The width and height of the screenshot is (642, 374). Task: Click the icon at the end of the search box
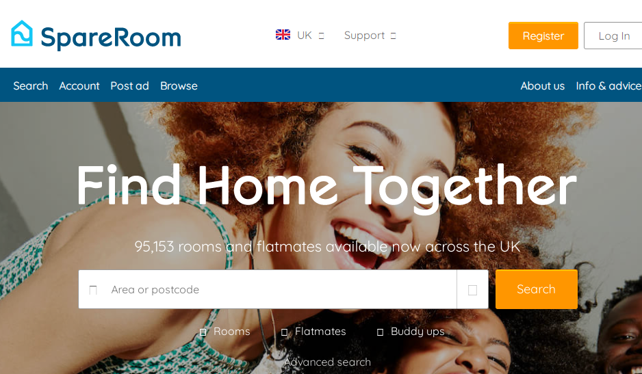(x=472, y=290)
